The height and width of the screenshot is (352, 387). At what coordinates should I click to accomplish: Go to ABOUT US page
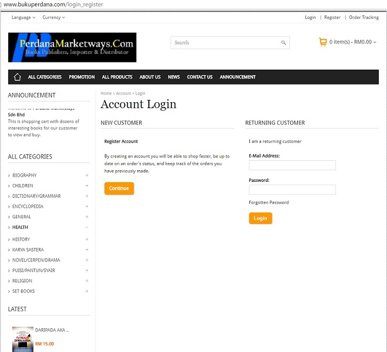pyautogui.click(x=150, y=77)
